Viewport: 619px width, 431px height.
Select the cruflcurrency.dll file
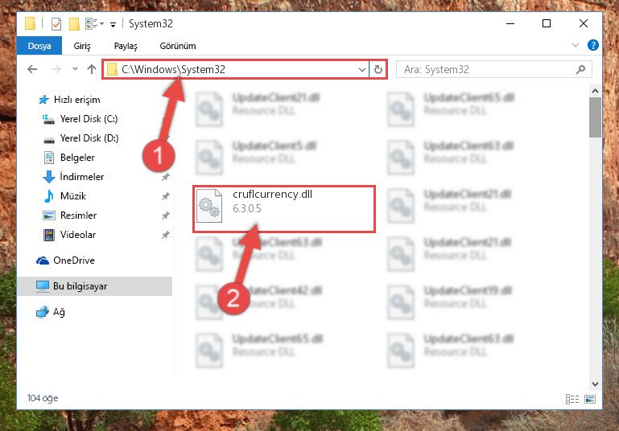tap(284, 209)
